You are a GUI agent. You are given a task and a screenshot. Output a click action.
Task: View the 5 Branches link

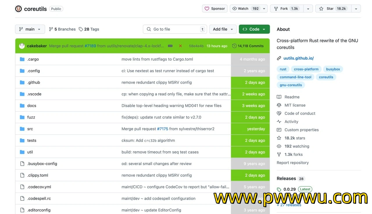[62, 29]
